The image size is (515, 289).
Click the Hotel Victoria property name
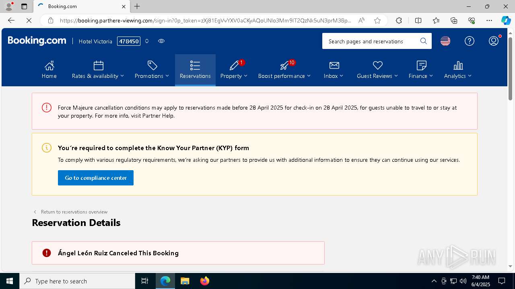(x=95, y=41)
